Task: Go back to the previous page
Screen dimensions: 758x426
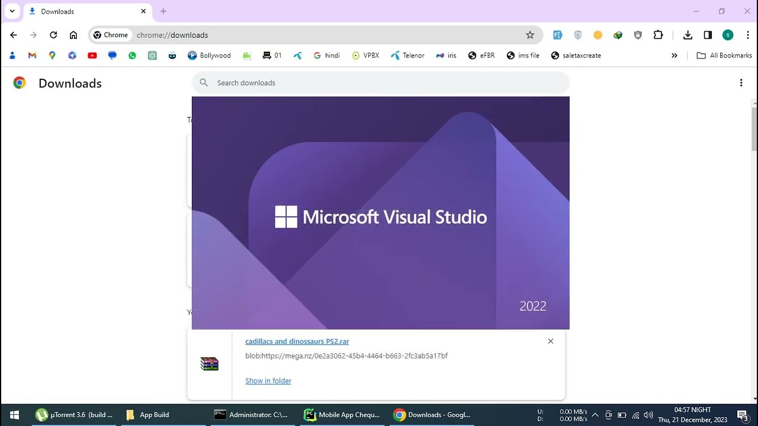Action: (14, 35)
